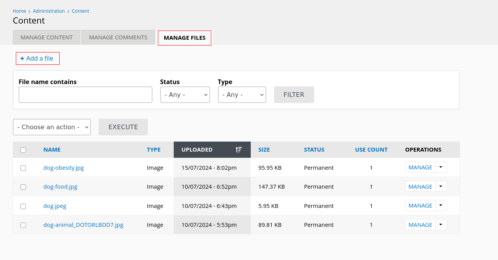Click the 5.95 KB size cell
Screen dimensions: 498x260
pyautogui.click(x=269, y=206)
